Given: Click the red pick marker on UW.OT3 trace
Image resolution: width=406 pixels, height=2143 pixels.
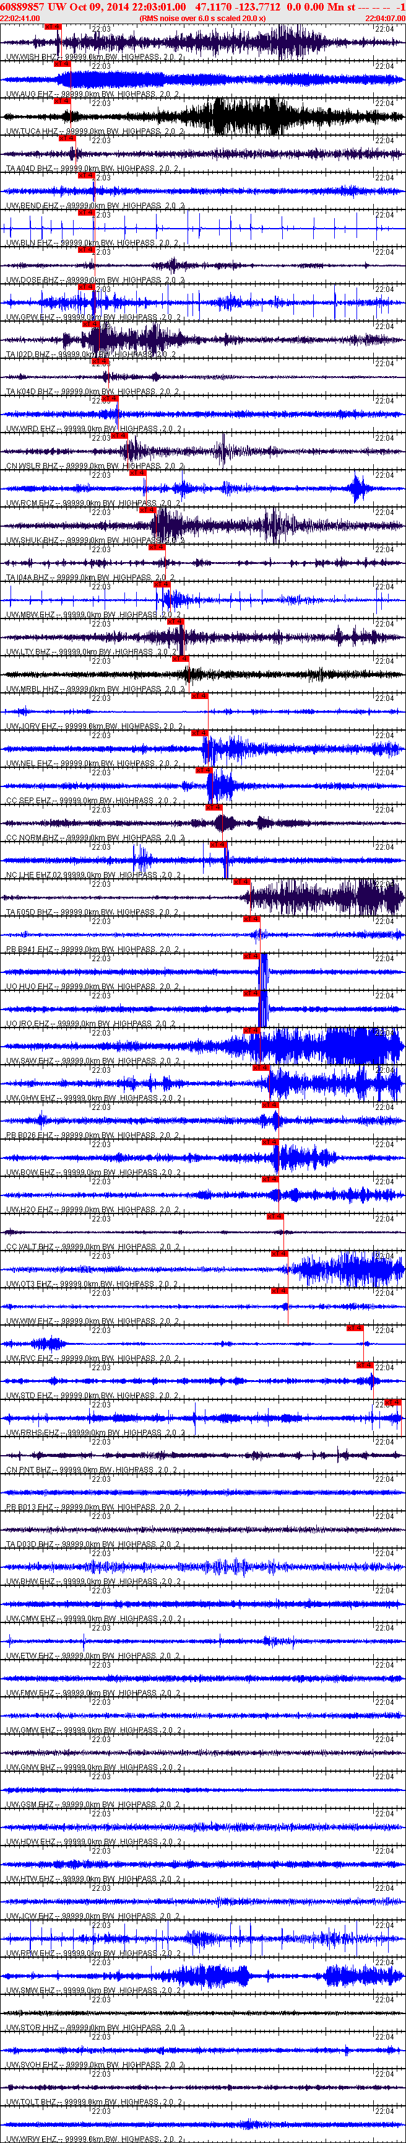Looking at the screenshot, I should click(279, 1254).
